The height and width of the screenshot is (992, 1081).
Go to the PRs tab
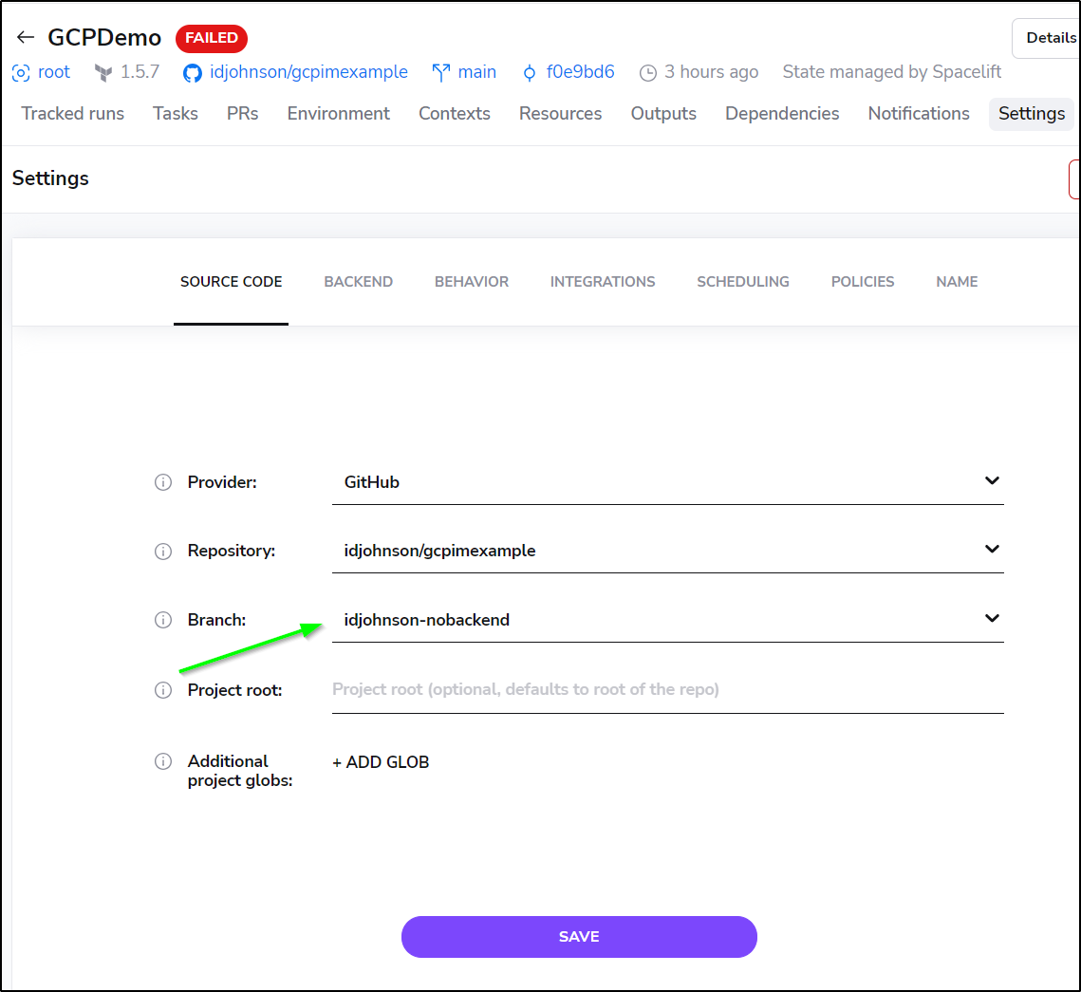(243, 114)
